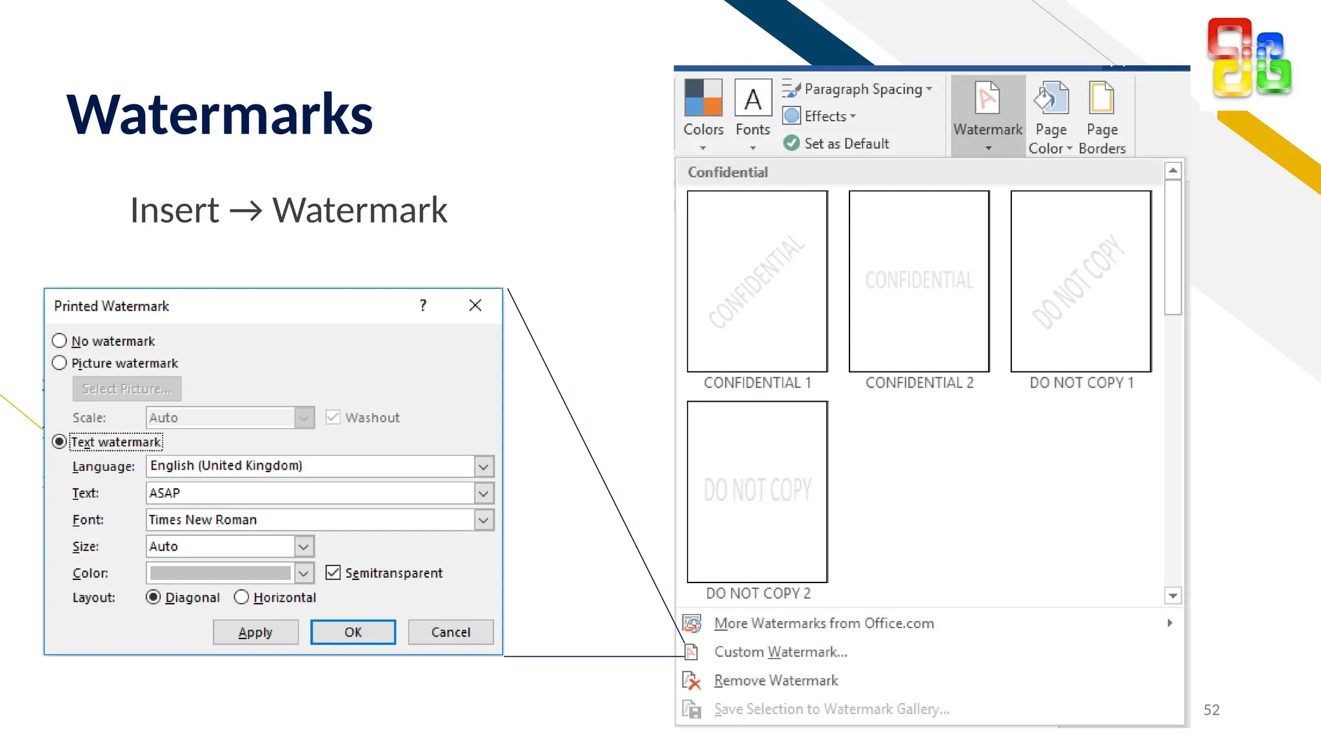Click the Size field showing Auto

[221, 547]
